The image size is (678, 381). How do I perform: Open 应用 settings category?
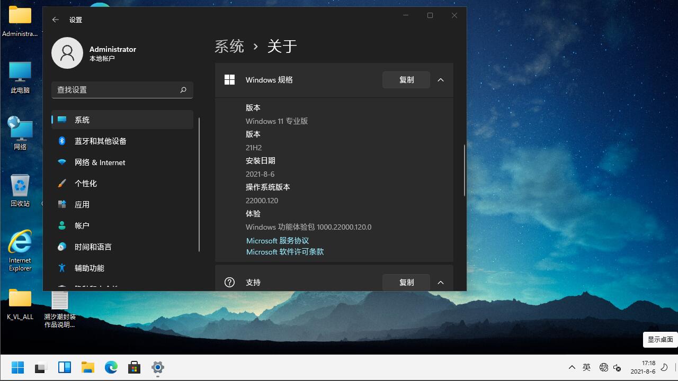(122, 204)
